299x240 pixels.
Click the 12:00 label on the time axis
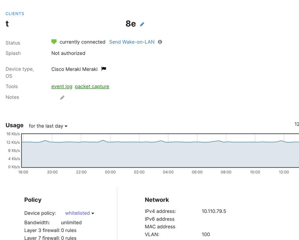(x=284, y=172)
